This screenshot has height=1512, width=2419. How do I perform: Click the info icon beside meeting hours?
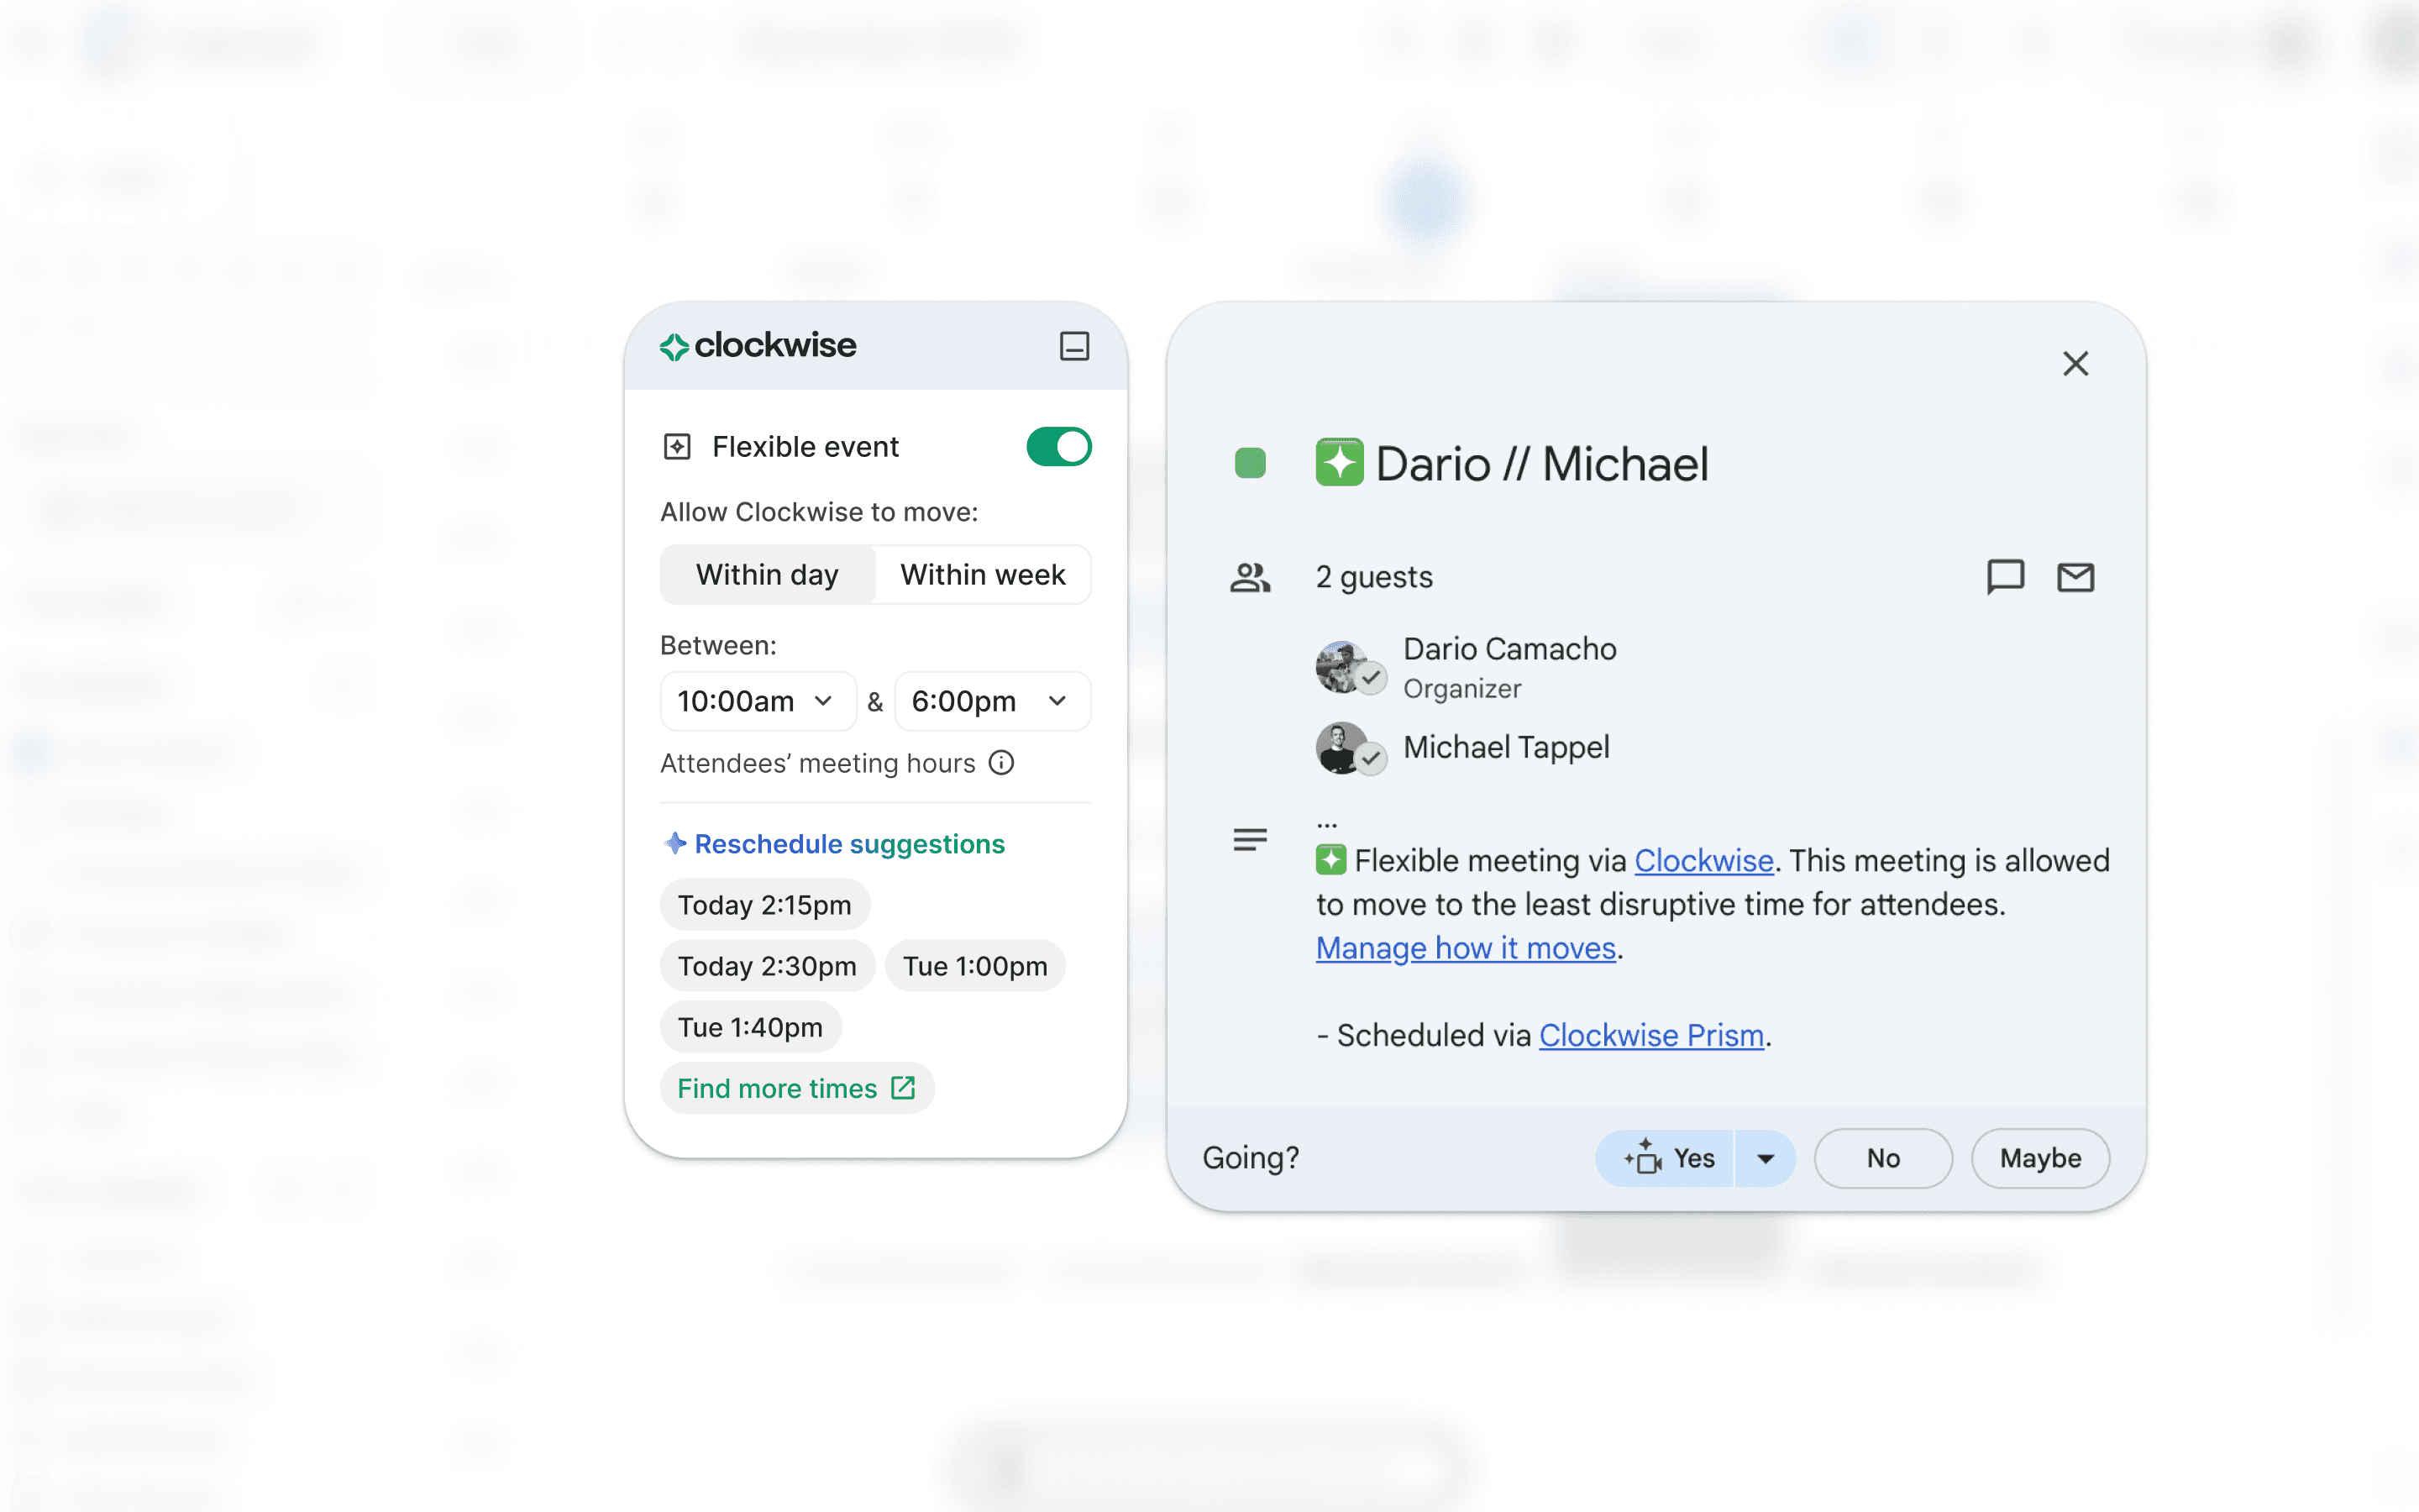coord(1001,763)
